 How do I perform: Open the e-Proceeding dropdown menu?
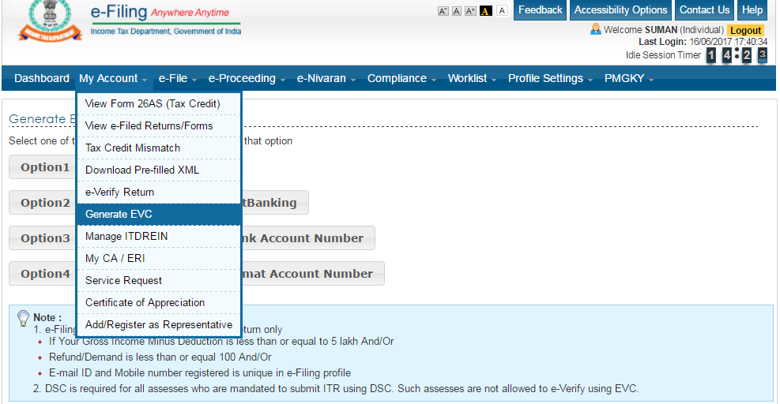pyautogui.click(x=247, y=79)
